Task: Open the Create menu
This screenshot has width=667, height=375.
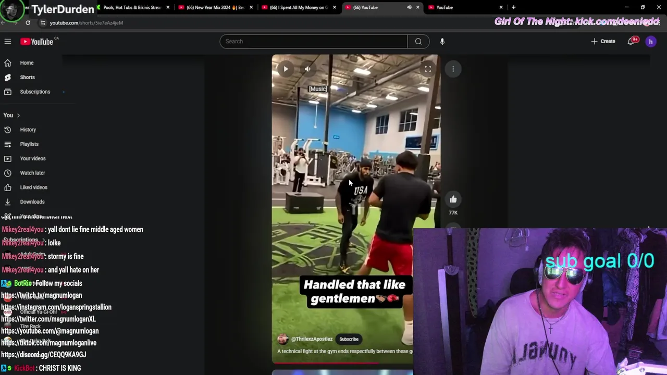Action: [x=603, y=41]
